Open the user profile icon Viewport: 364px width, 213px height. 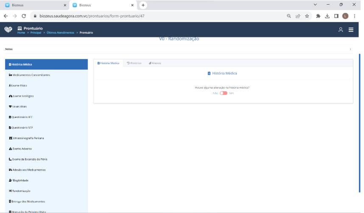point(340,30)
